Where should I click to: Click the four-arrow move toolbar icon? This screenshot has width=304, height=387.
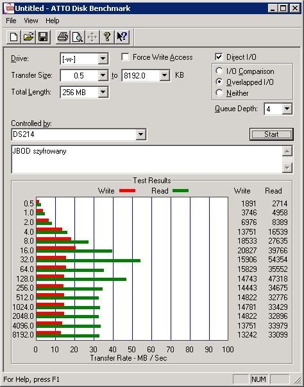(92, 37)
